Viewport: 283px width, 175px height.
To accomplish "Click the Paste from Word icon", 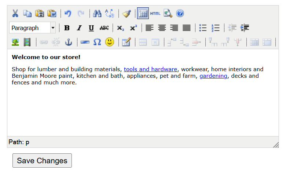I will point(52,14).
